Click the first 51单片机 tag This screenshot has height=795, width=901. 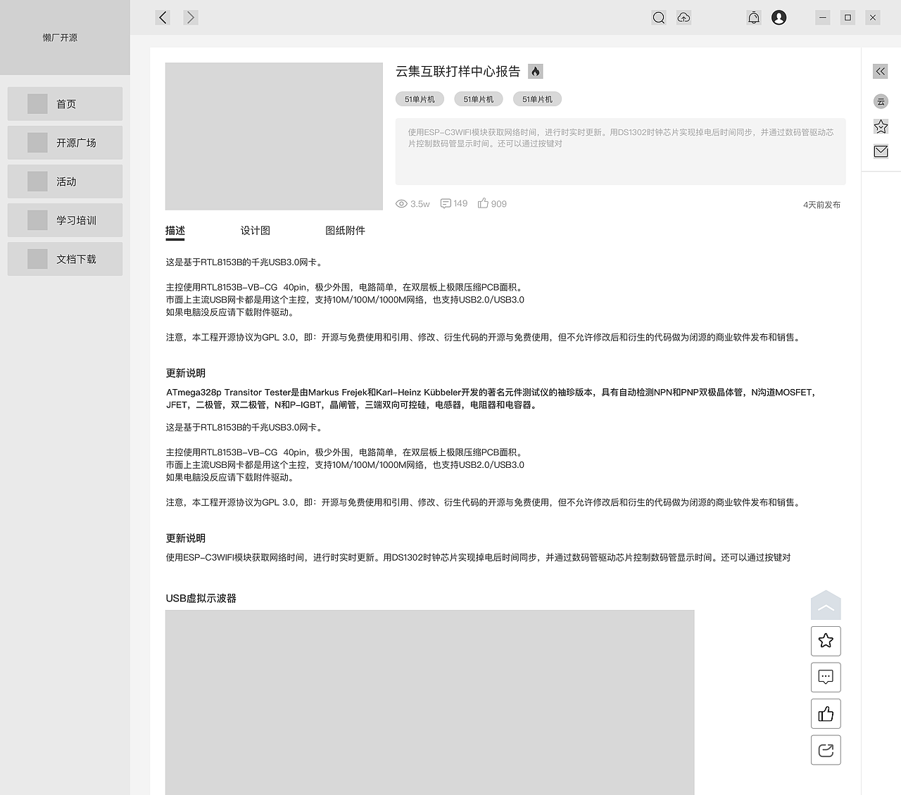pos(420,98)
